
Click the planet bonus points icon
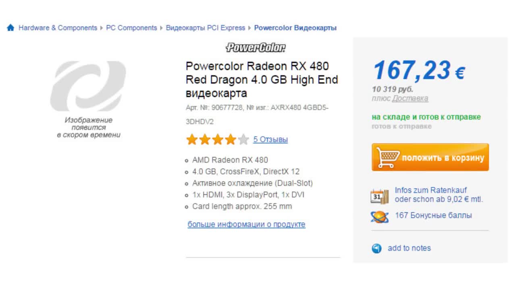pos(379,217)
